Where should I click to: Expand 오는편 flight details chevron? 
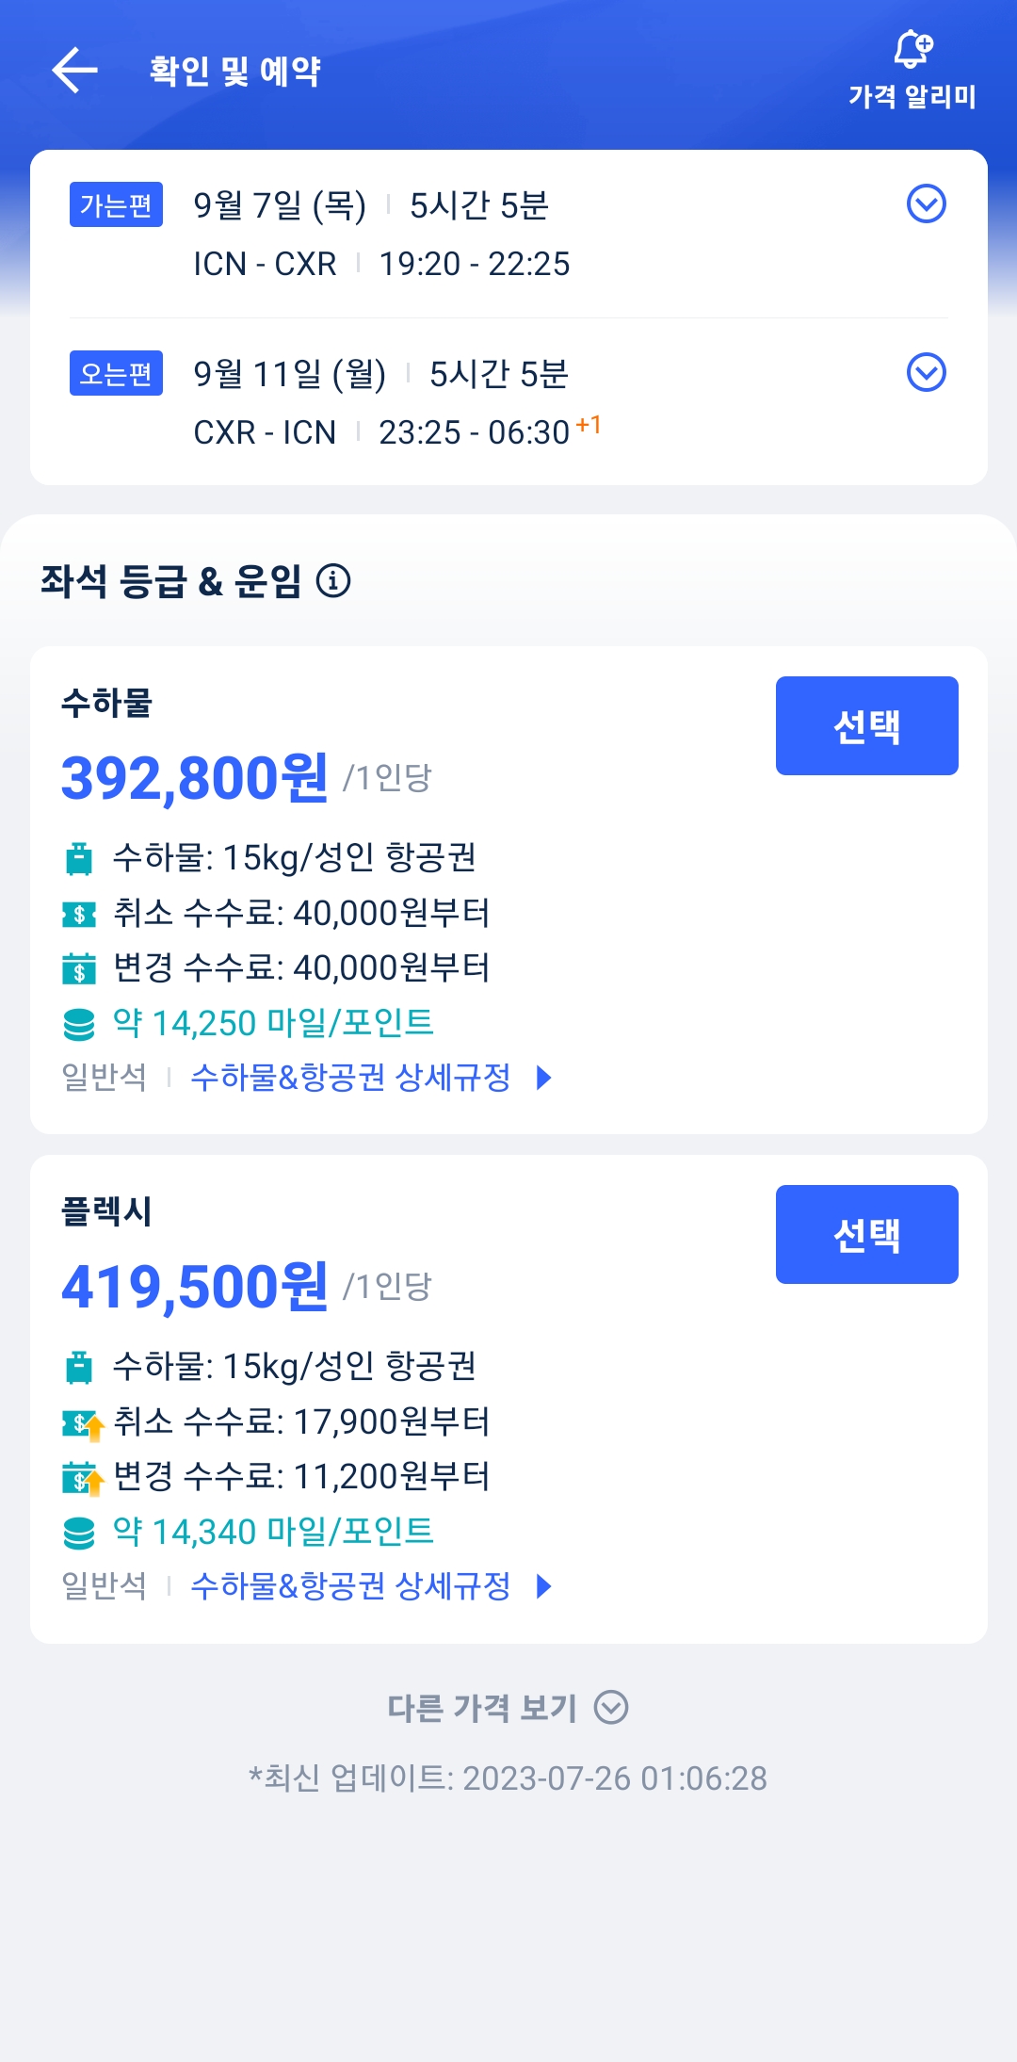click(x=926, y=372)
